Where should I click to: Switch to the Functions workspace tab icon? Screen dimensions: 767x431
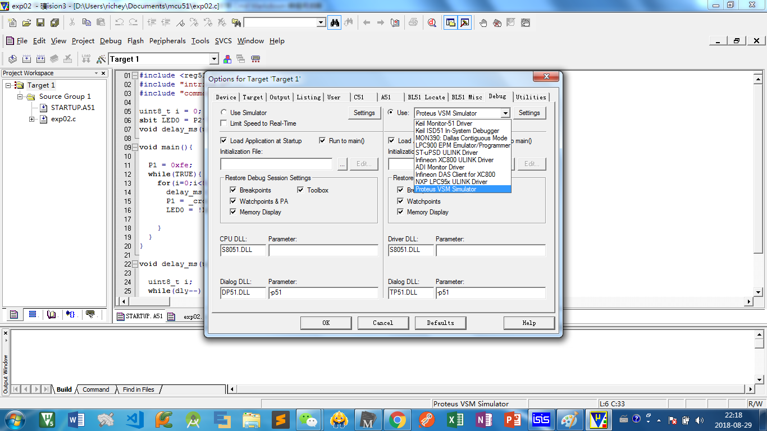[71, 314]
